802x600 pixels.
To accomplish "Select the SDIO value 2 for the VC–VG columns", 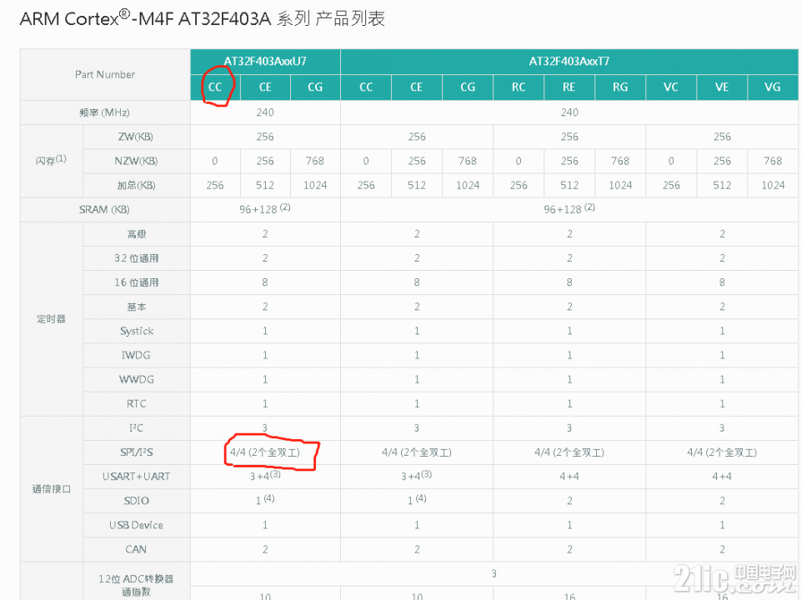I will click(x=722, y=501).
